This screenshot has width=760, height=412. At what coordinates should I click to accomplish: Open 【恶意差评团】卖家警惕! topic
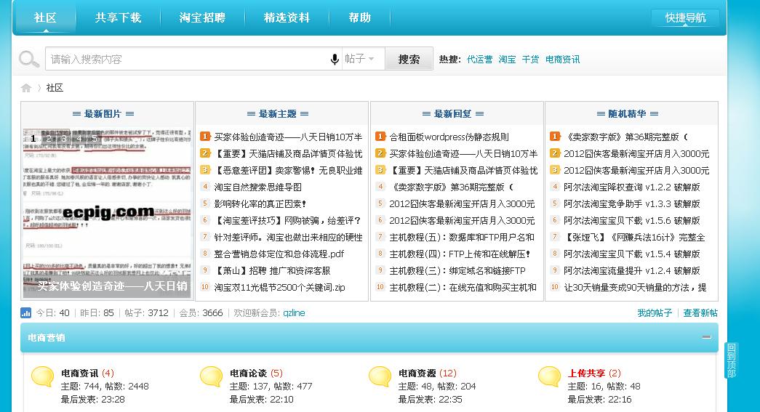click(x=288, y=171)
